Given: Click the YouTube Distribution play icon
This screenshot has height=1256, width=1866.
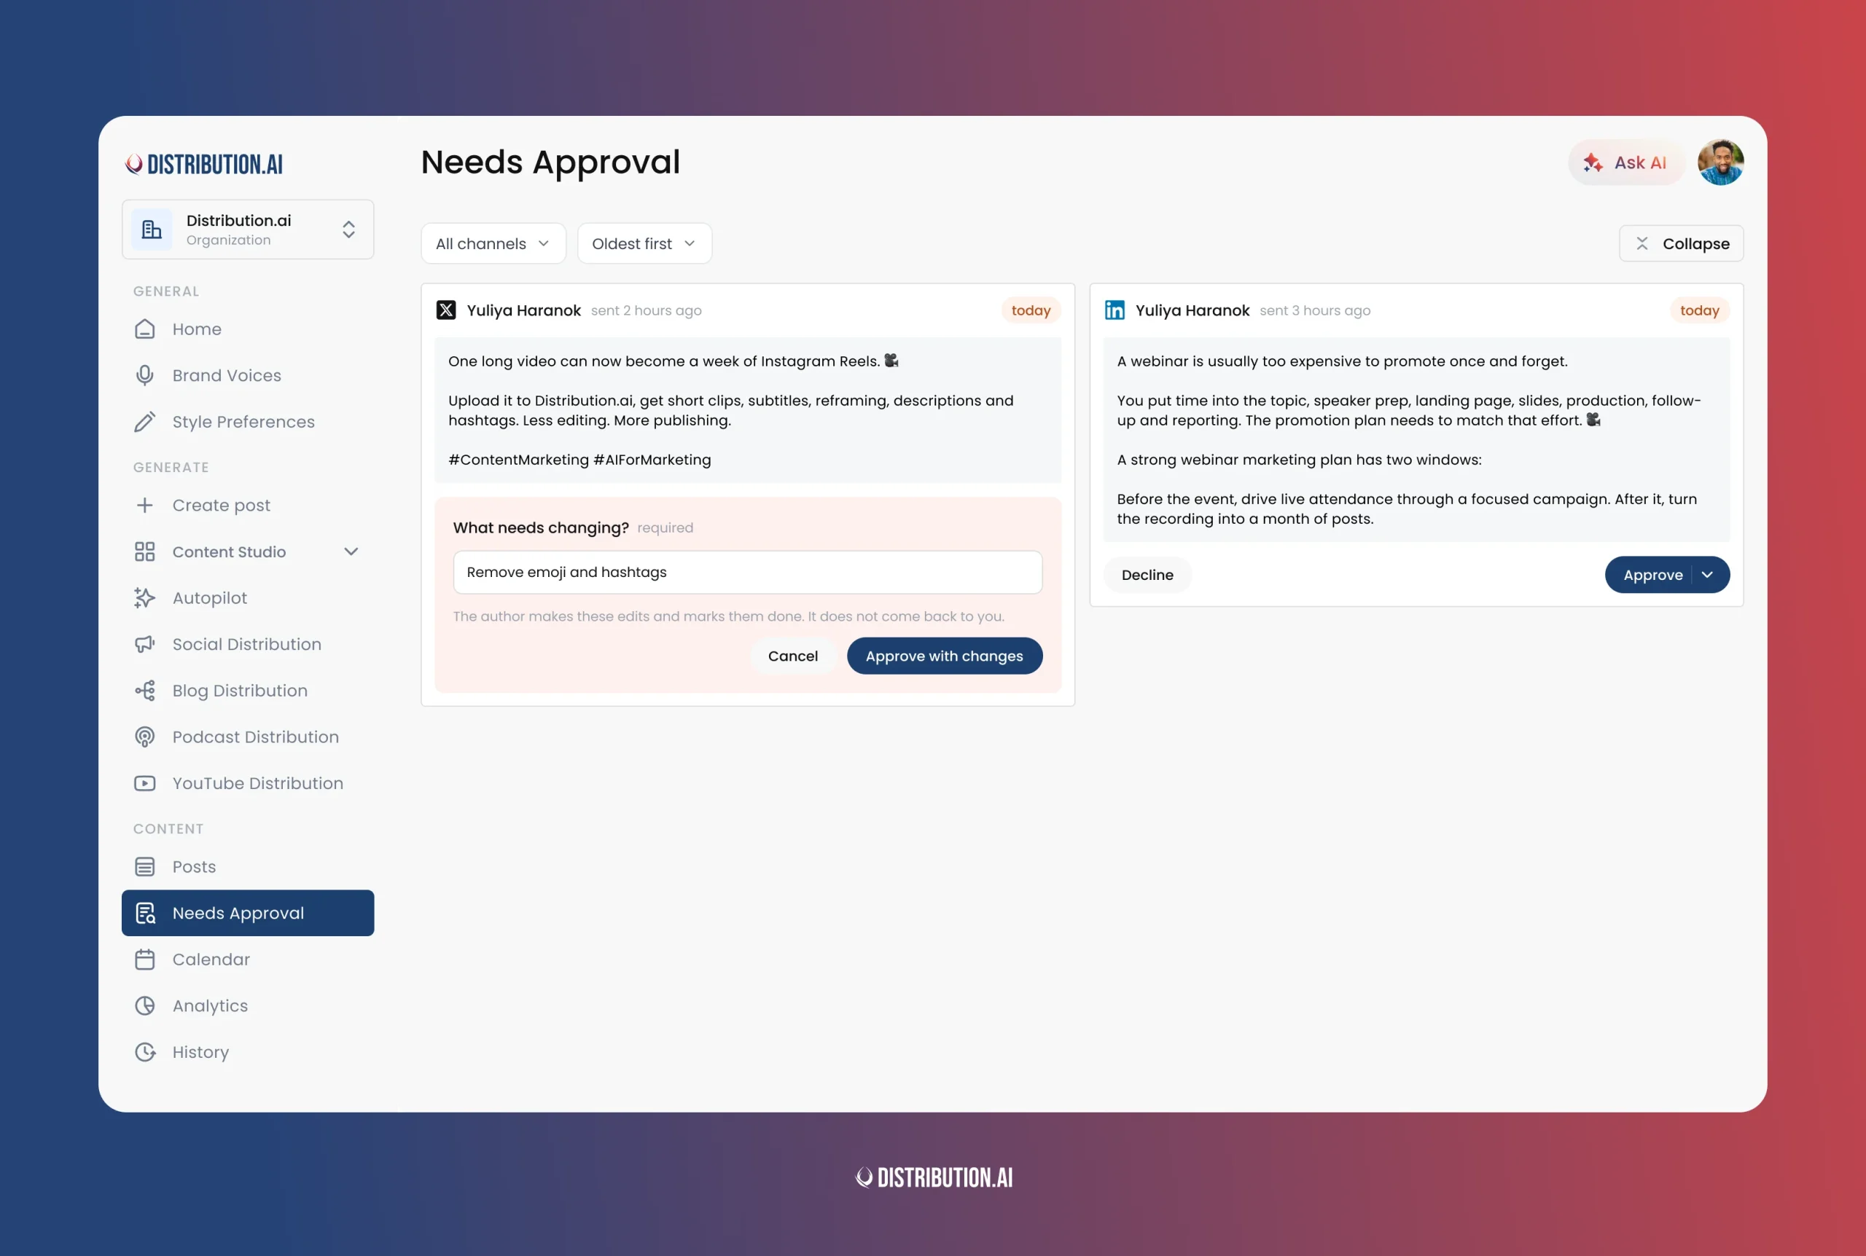Looking at the screenshot, I should pyautogui.click(x=145, y=783).
